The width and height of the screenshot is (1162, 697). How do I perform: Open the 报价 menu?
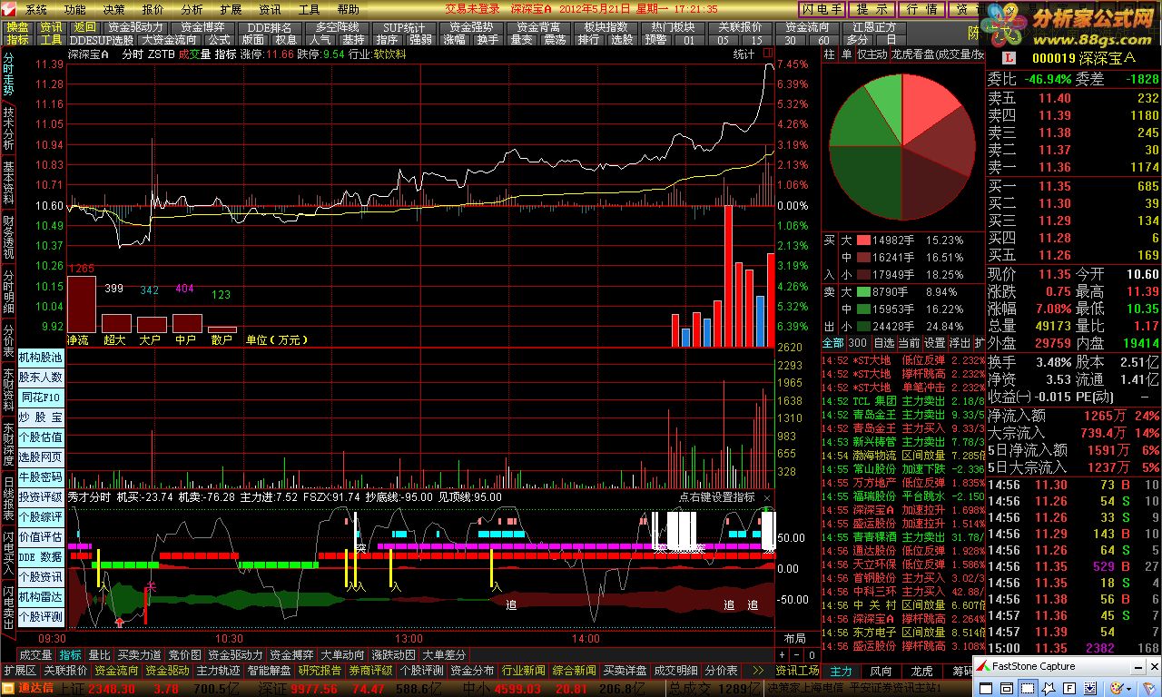pos(153,9)
